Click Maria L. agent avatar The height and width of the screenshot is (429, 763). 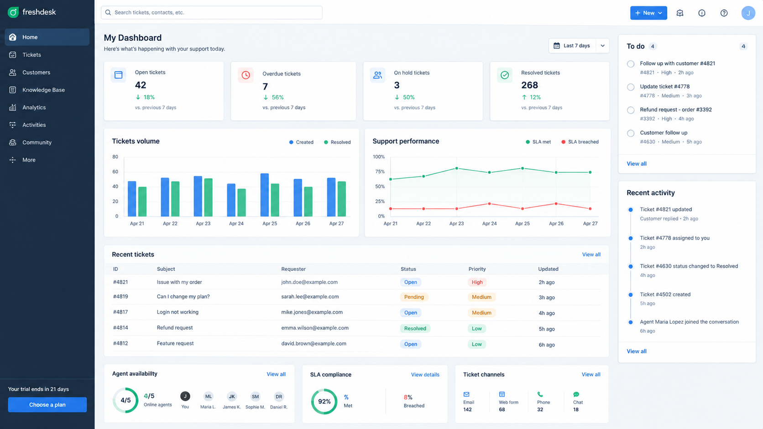tap(209, 396)
